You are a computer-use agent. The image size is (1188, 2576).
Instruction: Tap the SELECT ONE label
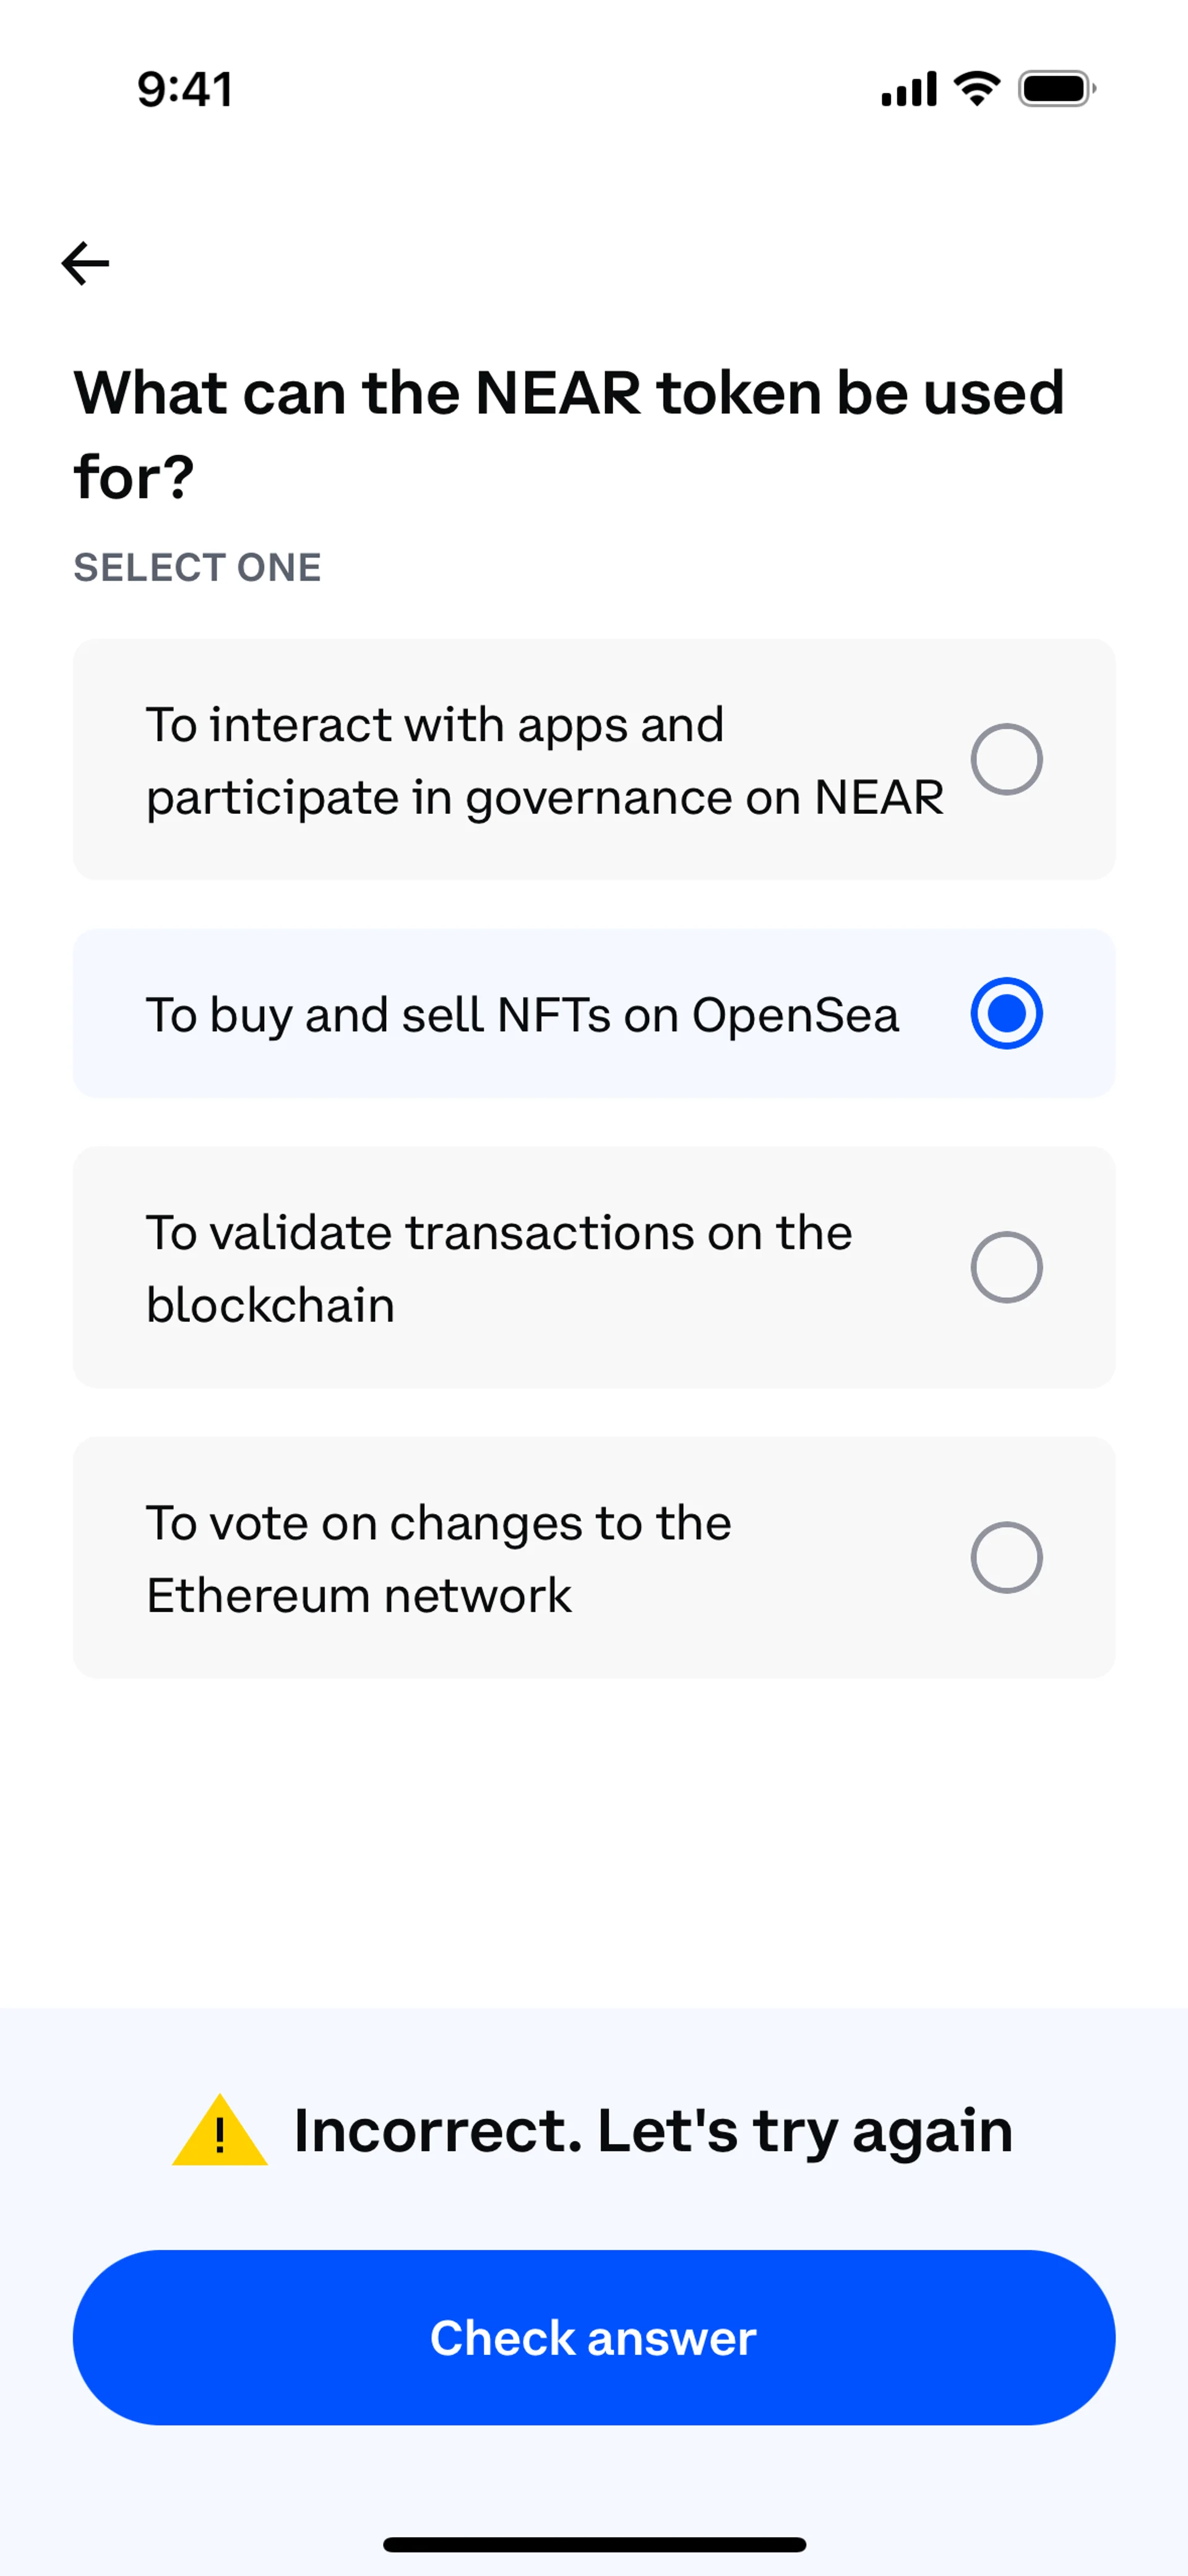tap(197, 567)
